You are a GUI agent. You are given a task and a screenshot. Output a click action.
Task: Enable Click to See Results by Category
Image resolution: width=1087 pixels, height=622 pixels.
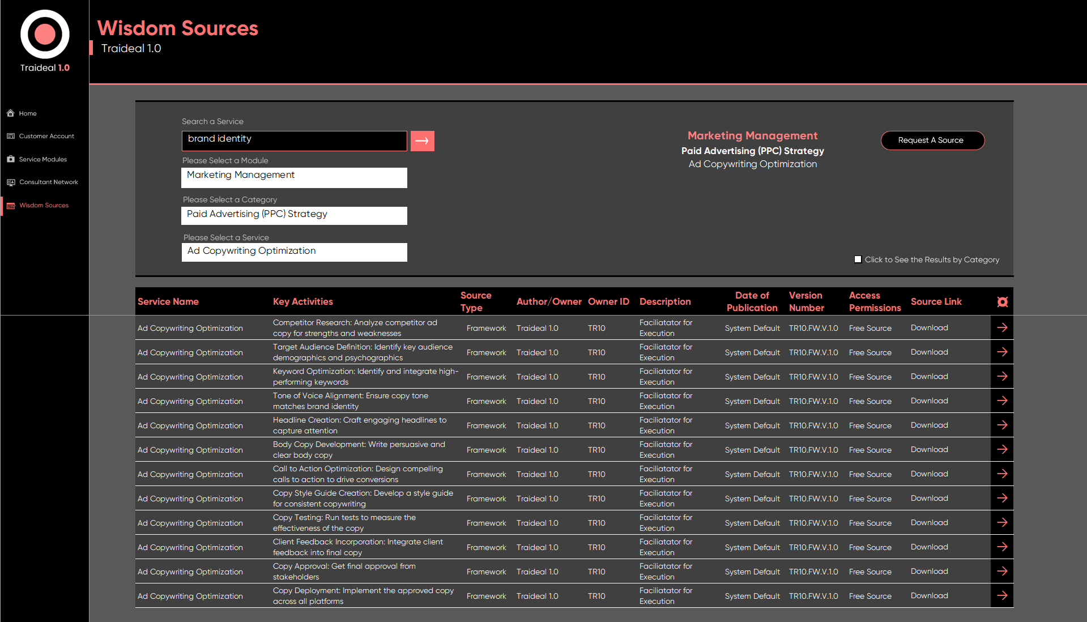click(x=858, y=259)
